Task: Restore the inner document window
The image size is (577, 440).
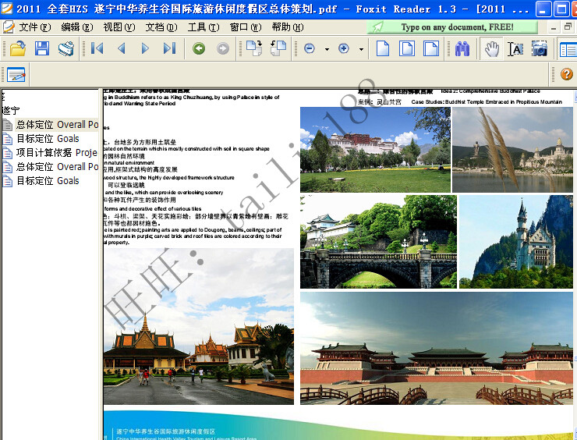Action: (568, 27)
